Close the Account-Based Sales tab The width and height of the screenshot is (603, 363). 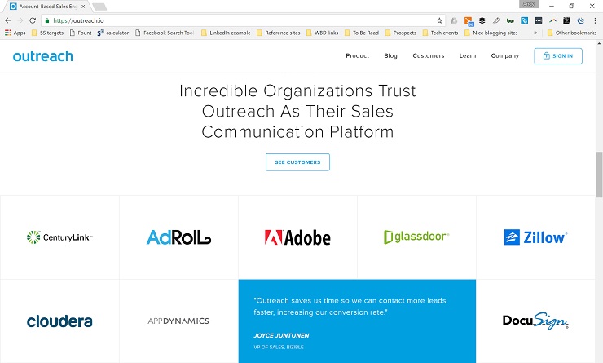83,7
